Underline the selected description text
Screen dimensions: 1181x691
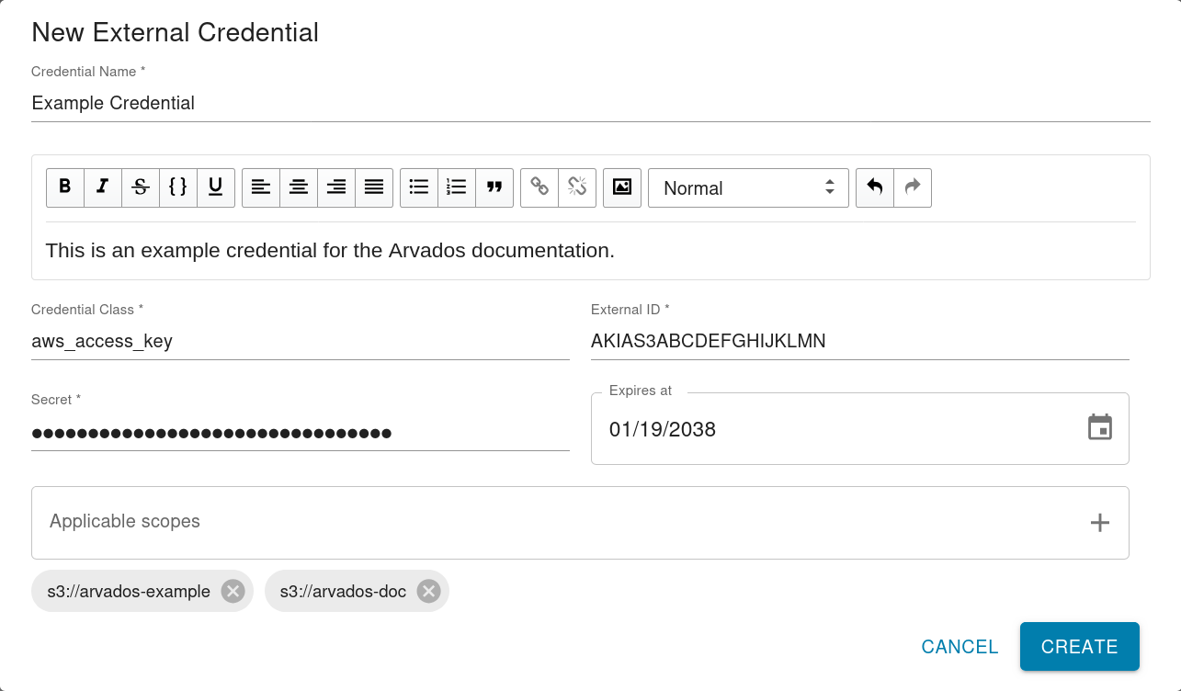216,187
